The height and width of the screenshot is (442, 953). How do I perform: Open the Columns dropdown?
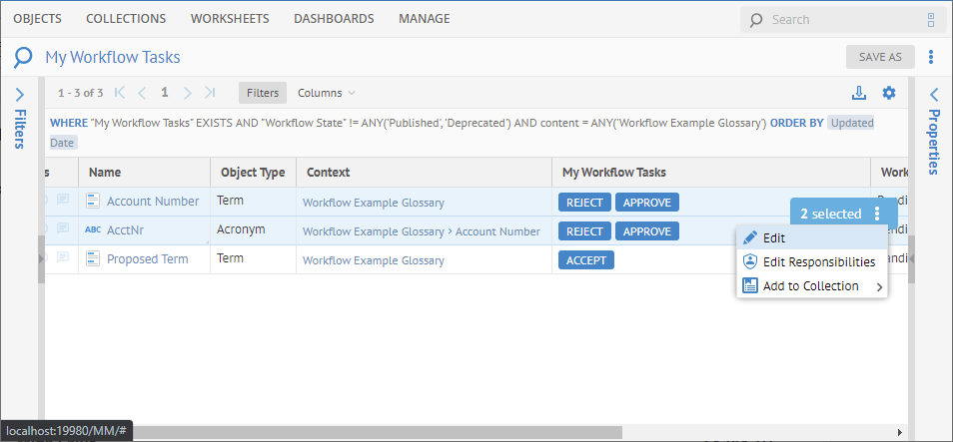pos(326,93)
